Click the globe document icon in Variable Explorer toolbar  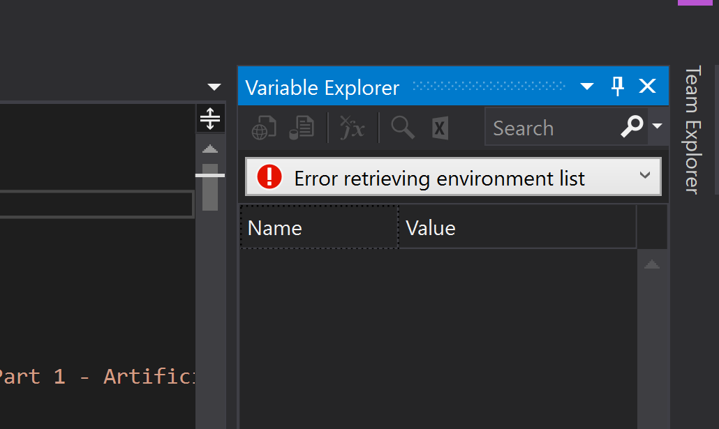pos(264,128)
